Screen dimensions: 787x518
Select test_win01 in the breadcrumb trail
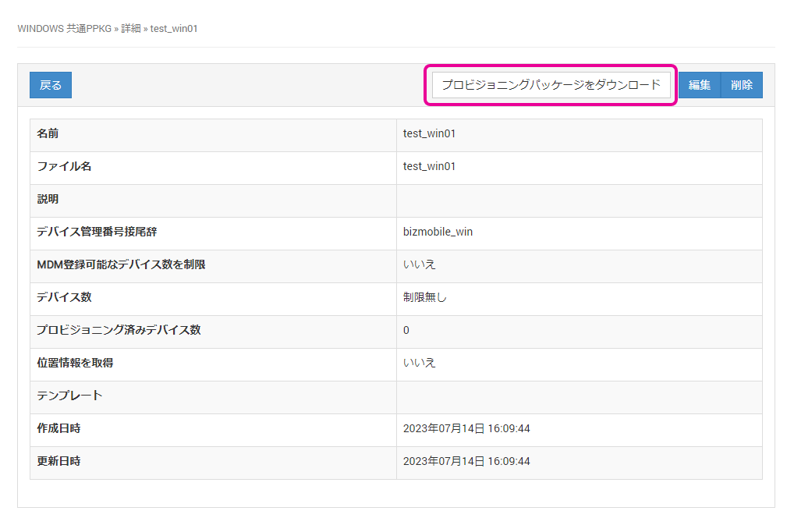coord(174,28)
